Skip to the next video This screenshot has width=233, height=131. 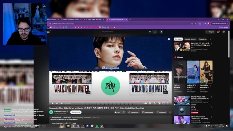point(57,103)
